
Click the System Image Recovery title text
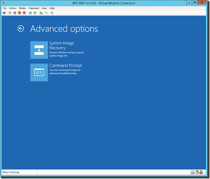point(62,45)
